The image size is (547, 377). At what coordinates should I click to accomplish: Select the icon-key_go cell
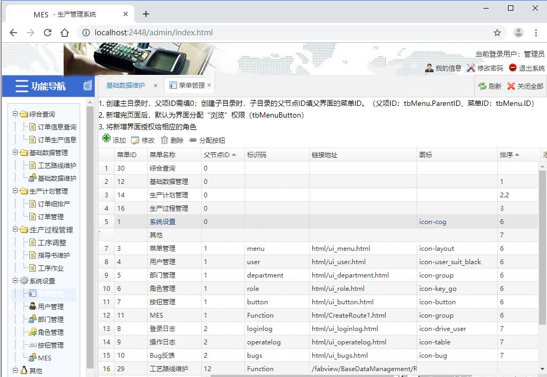(x=457, y=288)
